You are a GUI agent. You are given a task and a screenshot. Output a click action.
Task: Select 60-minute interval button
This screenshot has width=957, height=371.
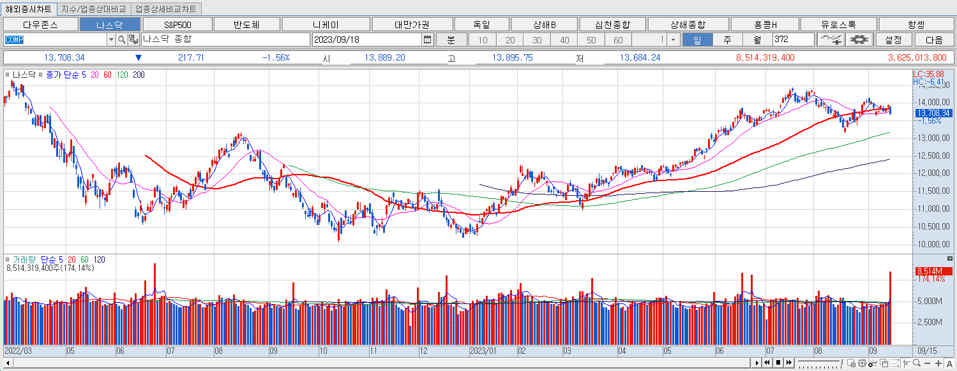(x=618, y=40)
